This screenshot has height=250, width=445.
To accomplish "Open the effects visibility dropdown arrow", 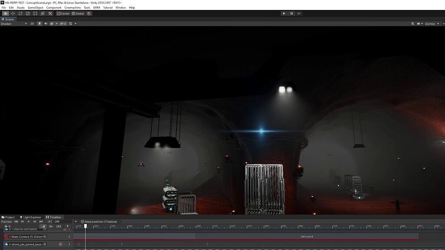I will [x=56, y=23].
